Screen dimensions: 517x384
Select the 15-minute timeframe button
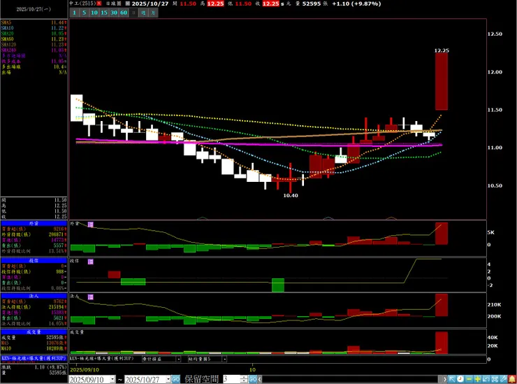[x=104, y=13]
